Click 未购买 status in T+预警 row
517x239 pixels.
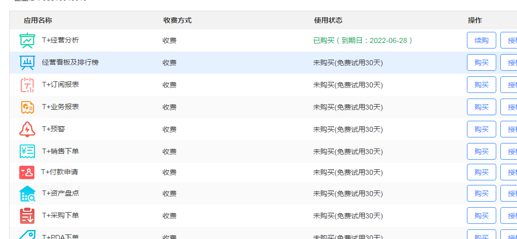pos(348,129)
